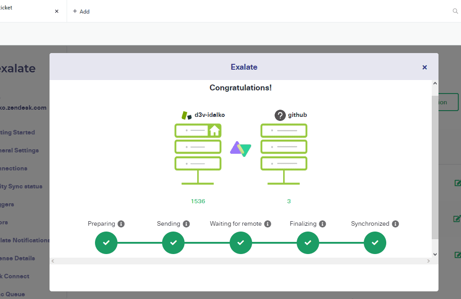Click the Exalate sync logo between servers
The width and height of the screenshot is (461, 299).
tap(241, 149)
